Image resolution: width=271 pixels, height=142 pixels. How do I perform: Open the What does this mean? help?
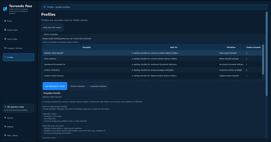click(52, 27)
